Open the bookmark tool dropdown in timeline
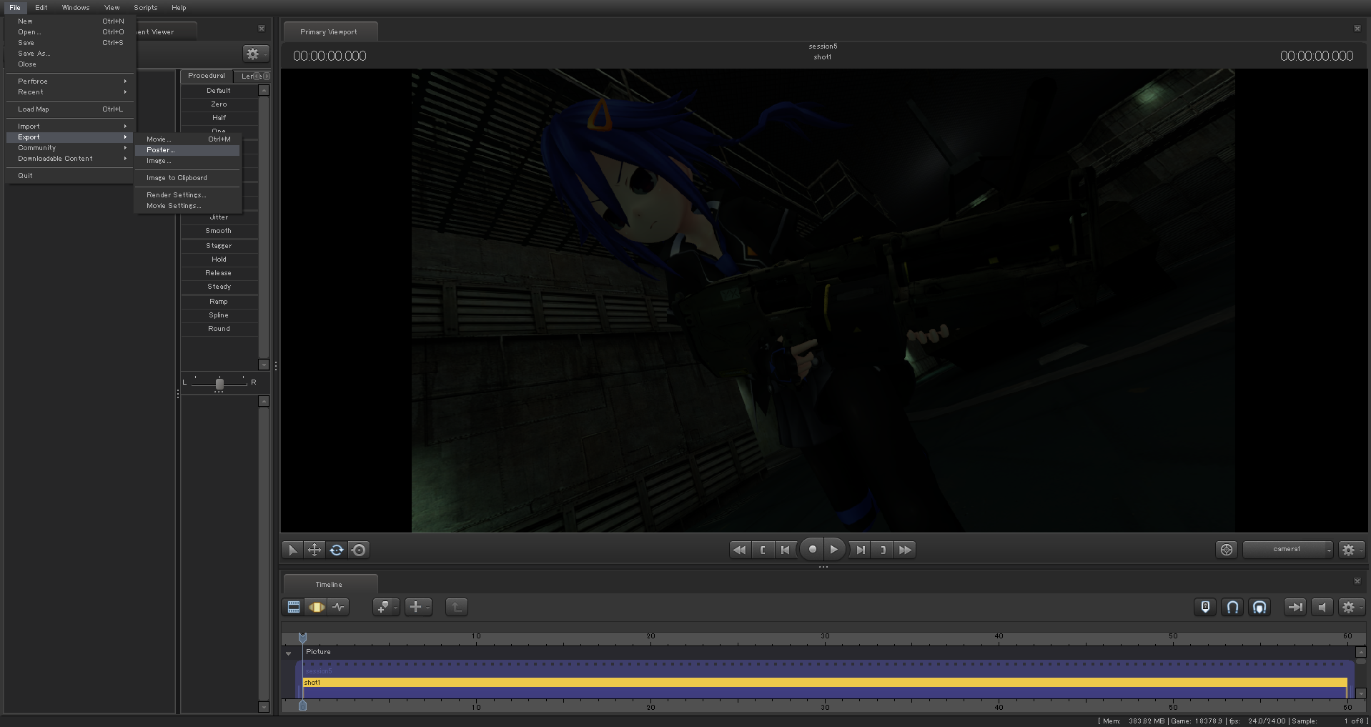The width and height of the screenshot is (1371, 727). [x=386, y=607]
